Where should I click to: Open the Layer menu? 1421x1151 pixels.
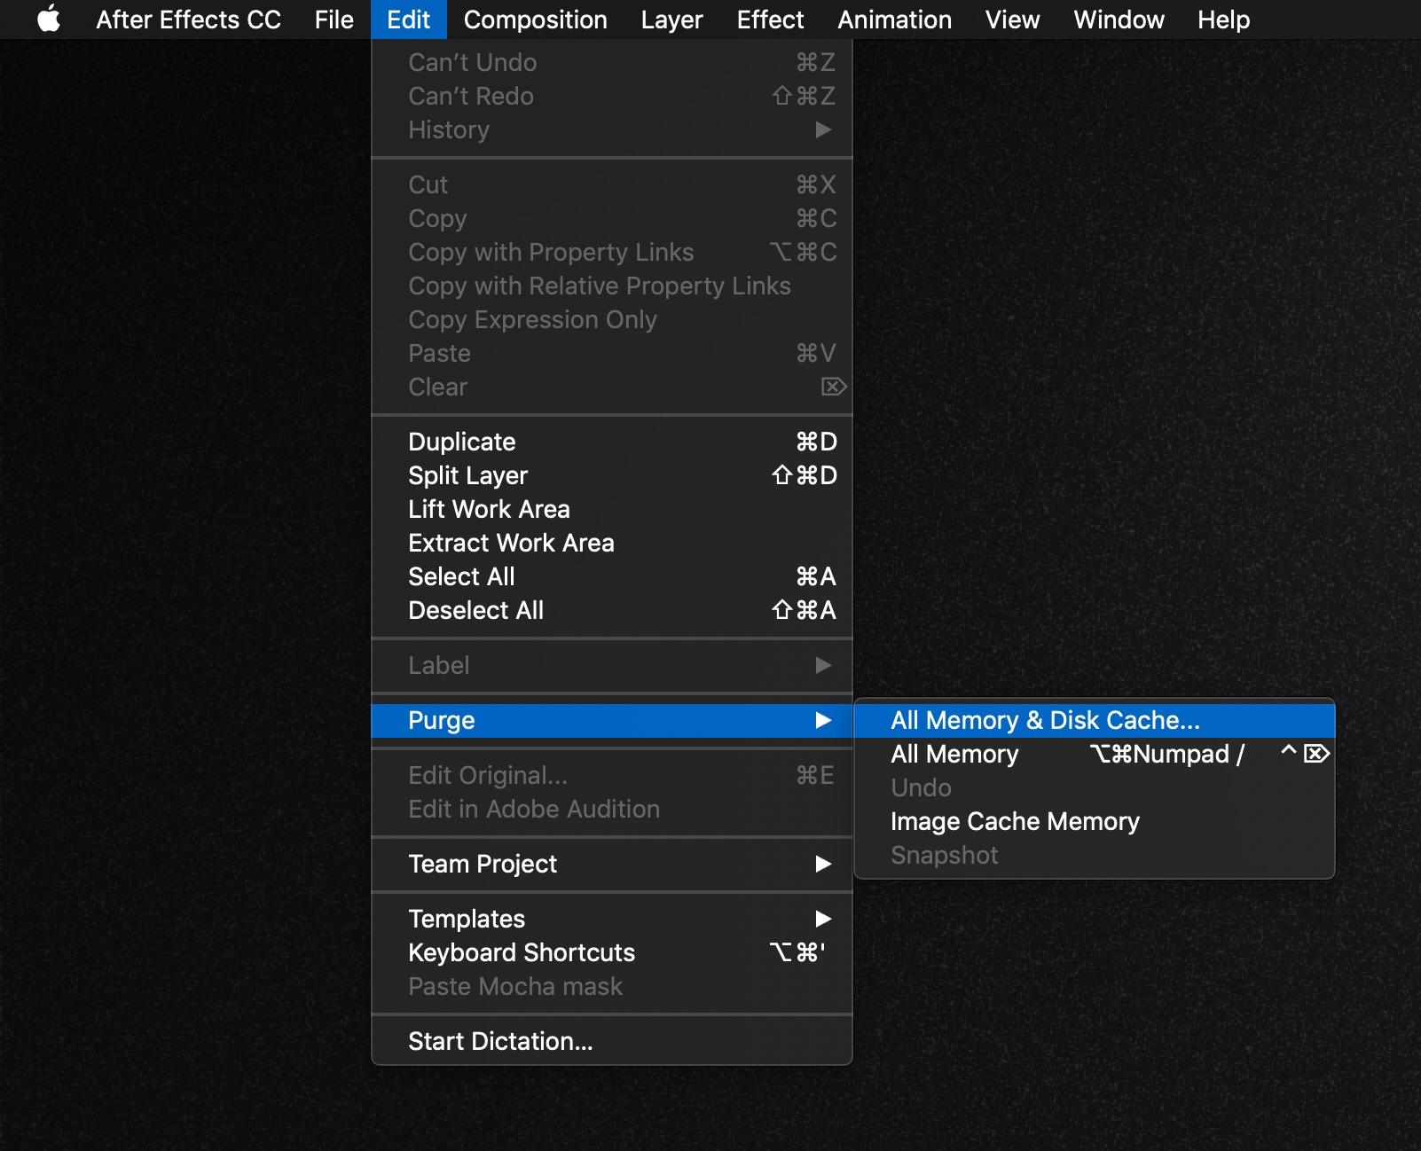coord(671,20)
